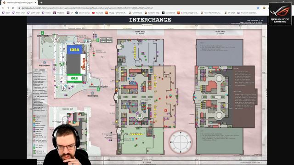The image size is (294, 165).
Task: Click the Power Plant 3,000 RUB label
Action: 106,40
